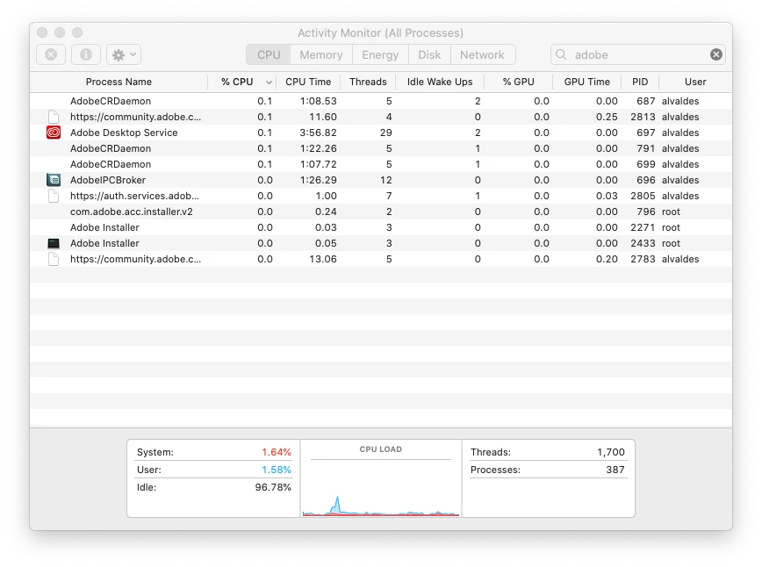This screenshot has height=567, width=762.
Task: Switch to the Energy tab
Action: tap(380, 54)
